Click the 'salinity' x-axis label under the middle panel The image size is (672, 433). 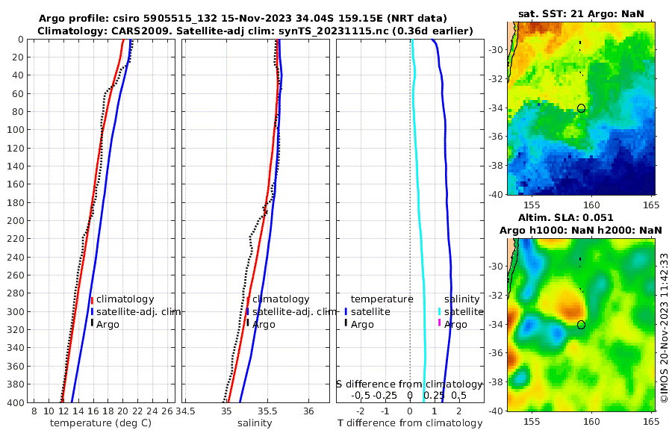(255, 423)
